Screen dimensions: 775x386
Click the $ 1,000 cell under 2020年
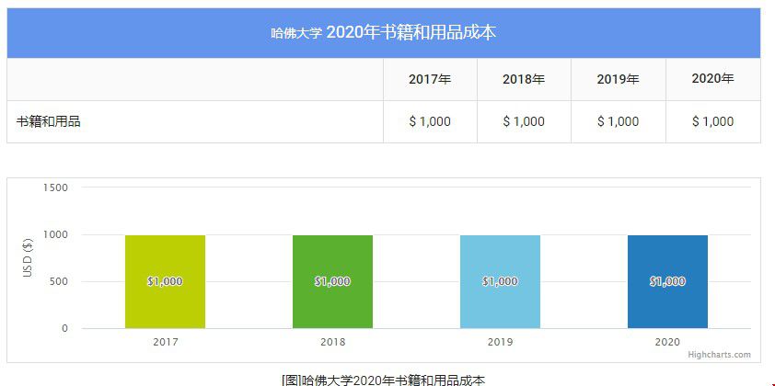click(712, 121)
